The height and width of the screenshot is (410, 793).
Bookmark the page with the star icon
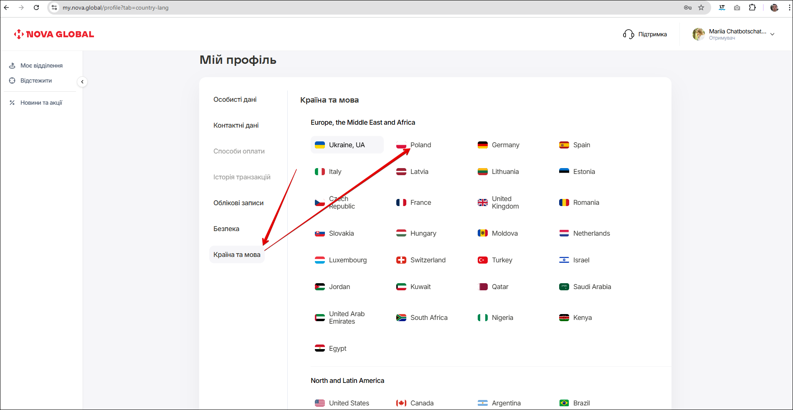[x=701, y=8]
